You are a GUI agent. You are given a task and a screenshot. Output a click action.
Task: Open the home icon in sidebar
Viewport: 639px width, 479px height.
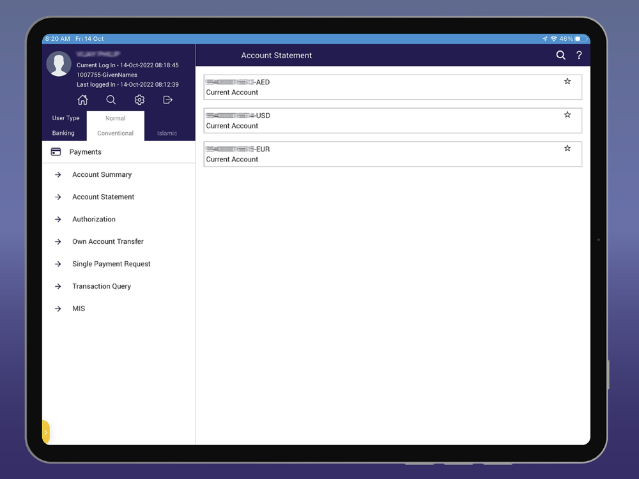[82, 100]
